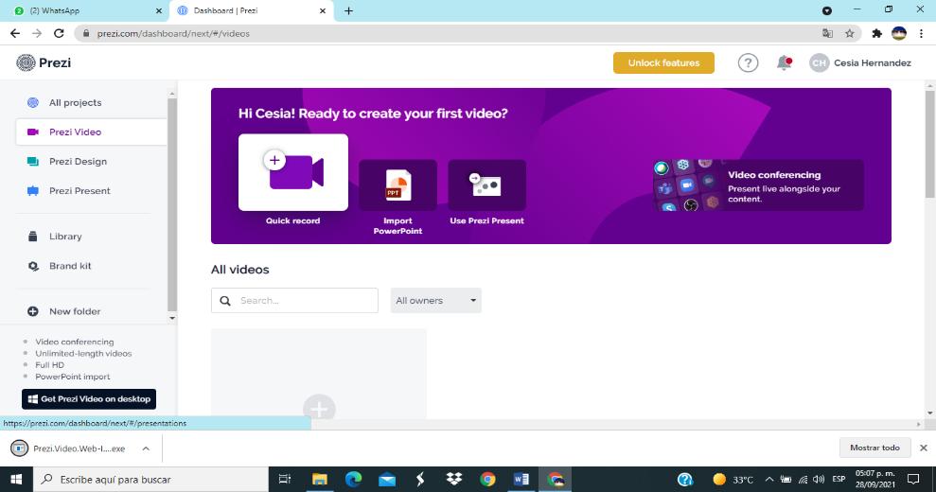This screenshot has height=492, width=936.
Task: Open the volume icon in tray
Action: pos(819,480)
